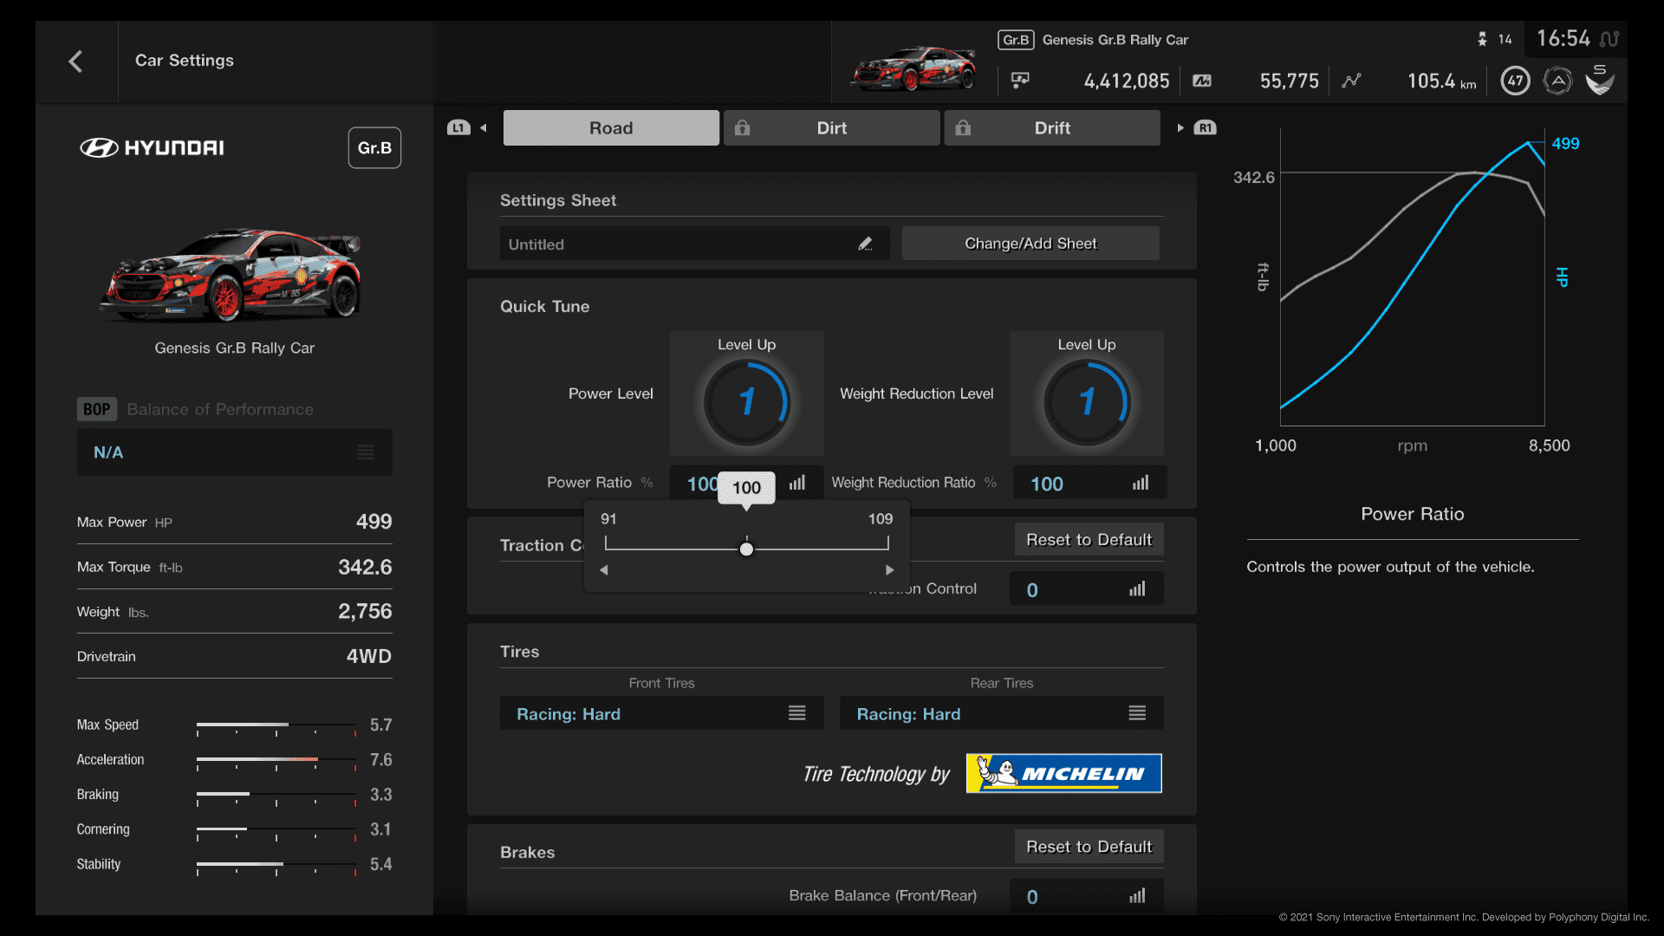Screen dimensions: 1664x936
Task: Click the R1 next tab indicator
Action: pos(1205,128)
